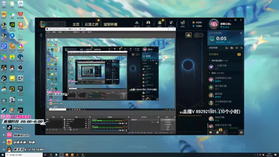Toggle visibility of third source eye
This screenshot has width=279, height=157.
pos(86,124)
